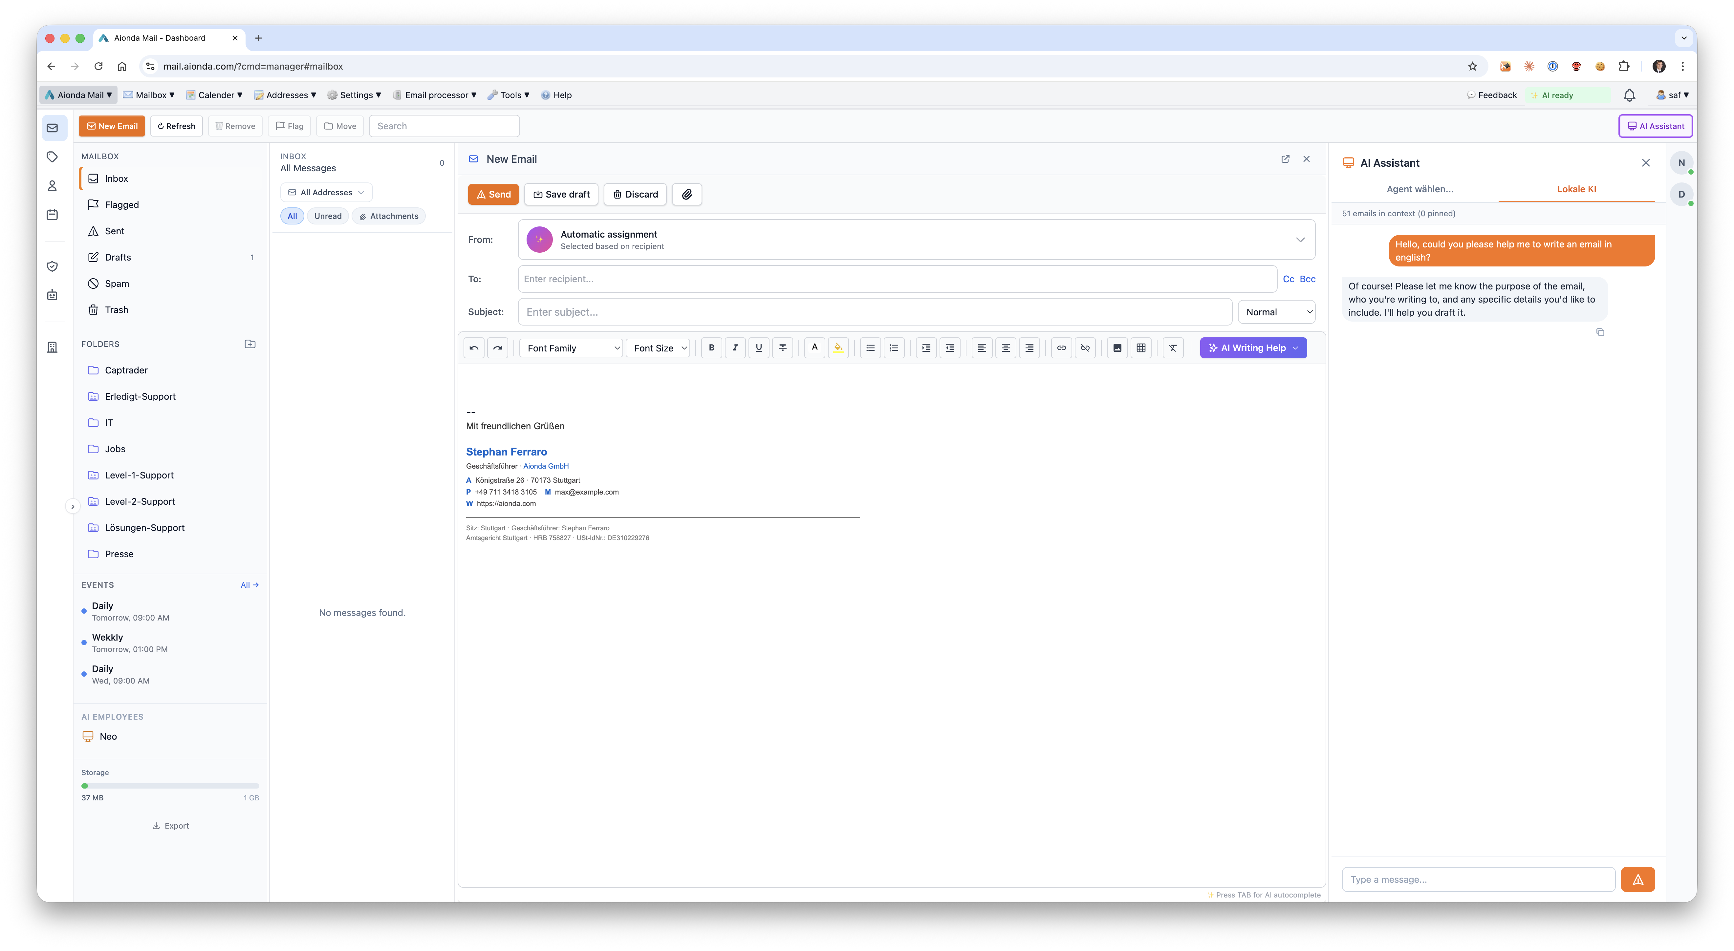Click the attachment paperclip in the compose toolbar
The image size is (1734, 951).
[x=686, y=194]
